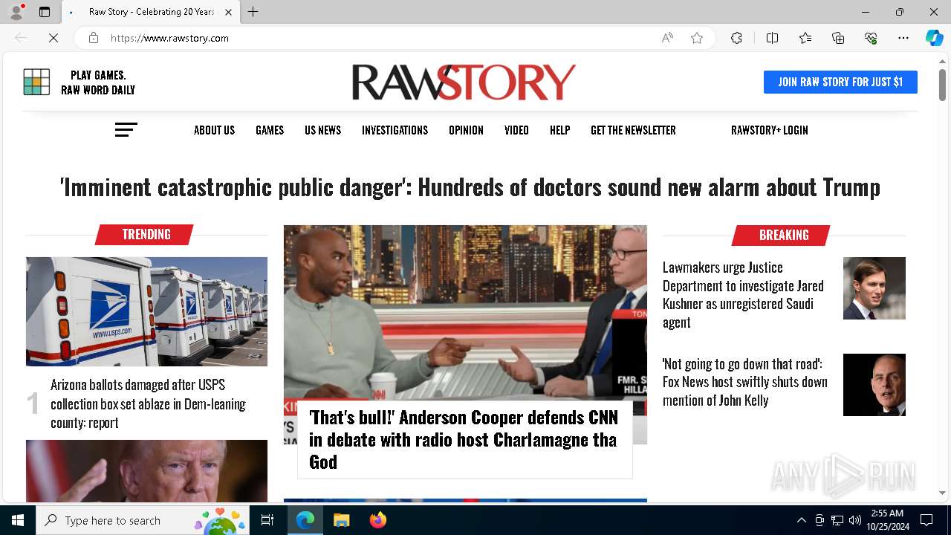
Task: Open Help menu item
Action: pyautogui.click(x=559, y=130)
